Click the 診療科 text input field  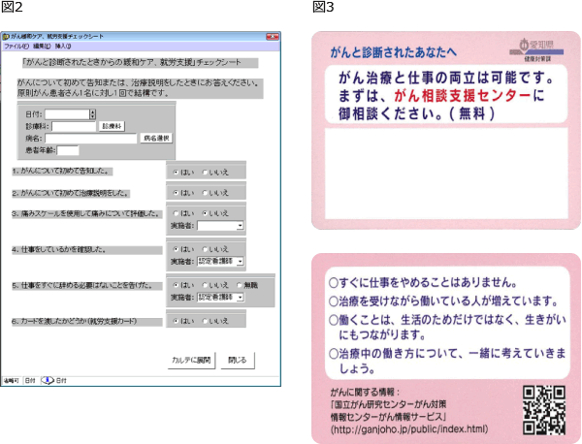74,126
